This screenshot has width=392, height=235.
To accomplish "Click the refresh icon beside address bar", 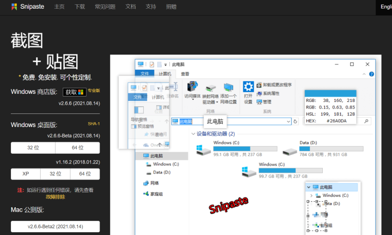I will (x=295, y=122).
